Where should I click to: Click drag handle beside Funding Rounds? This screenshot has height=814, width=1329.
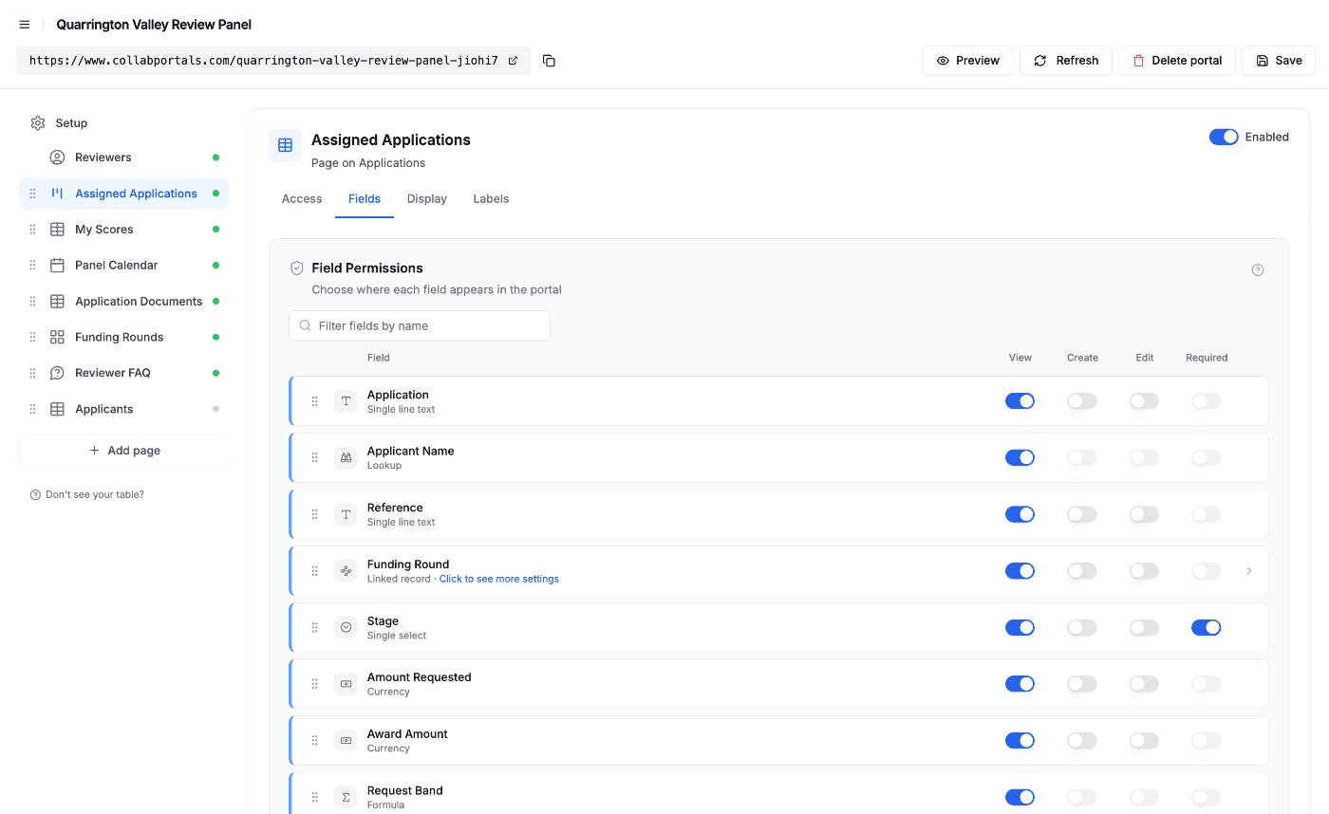click(32, 338)
